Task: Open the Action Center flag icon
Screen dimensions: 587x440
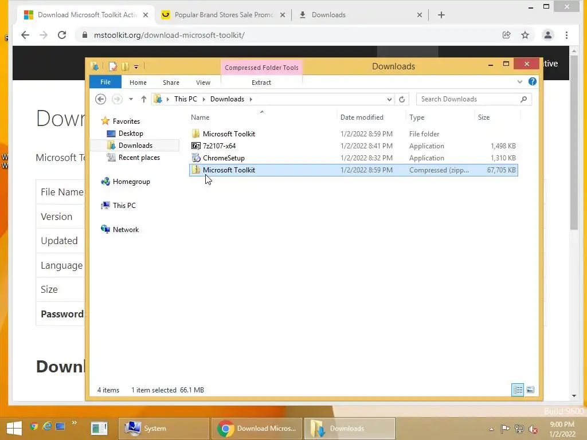Action: click(505, 429)
